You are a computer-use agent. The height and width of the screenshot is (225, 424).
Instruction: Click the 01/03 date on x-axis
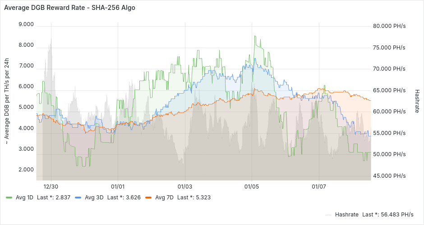[184, 186]
